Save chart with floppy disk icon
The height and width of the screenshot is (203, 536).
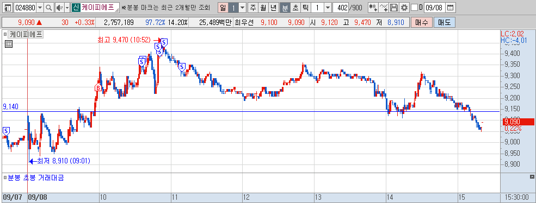(394, 7)
